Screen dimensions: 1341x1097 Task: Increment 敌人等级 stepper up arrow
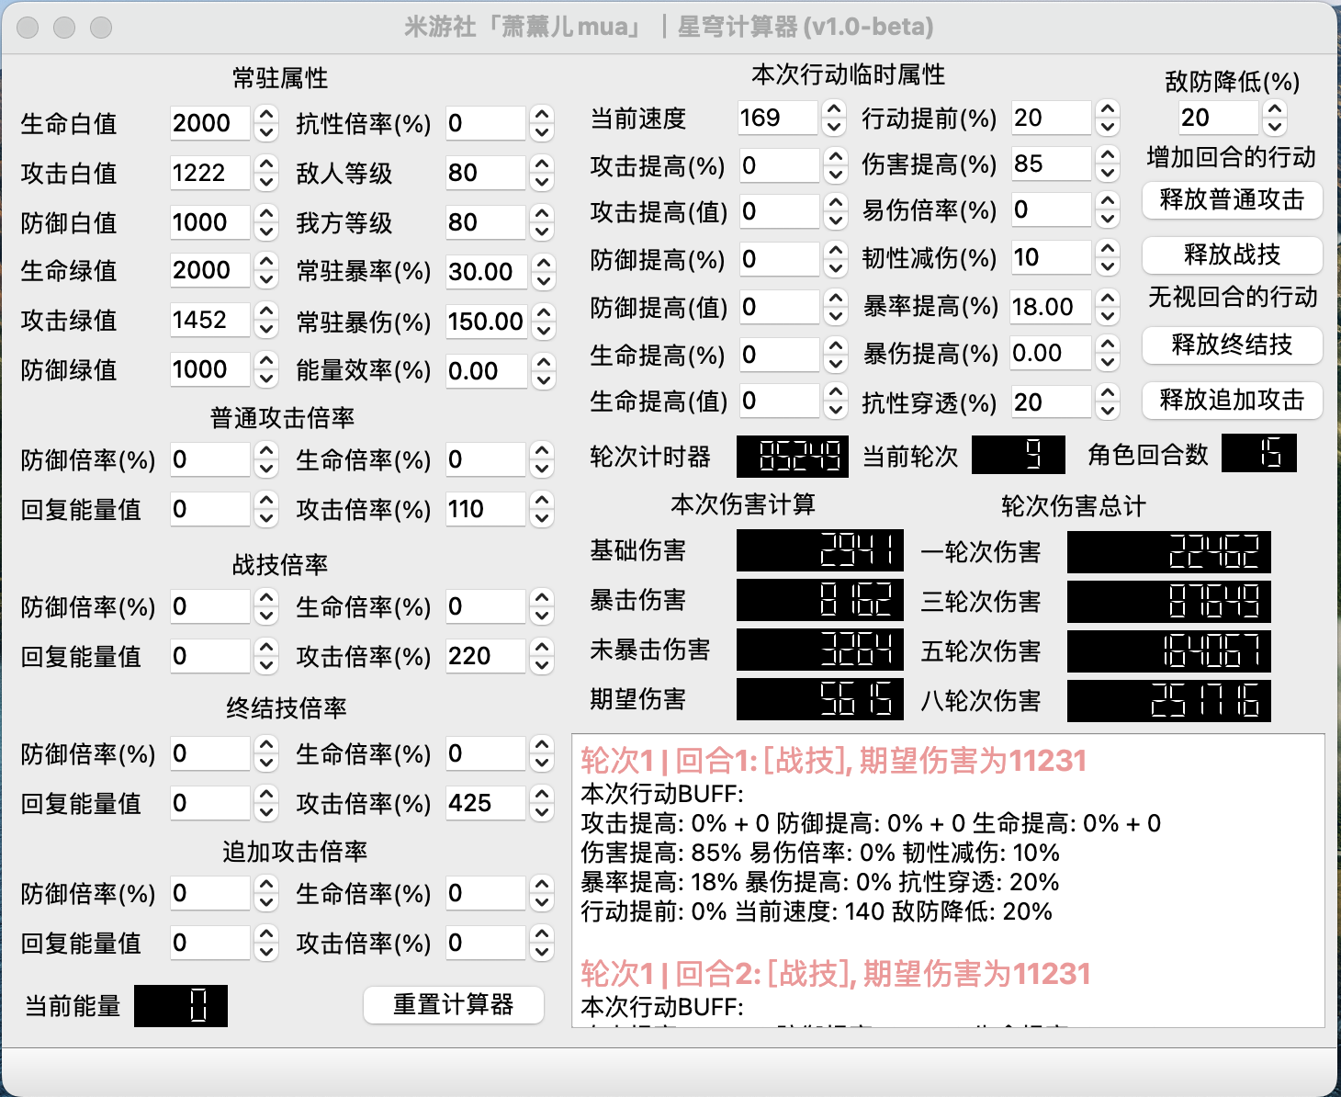tap(542, 164)
